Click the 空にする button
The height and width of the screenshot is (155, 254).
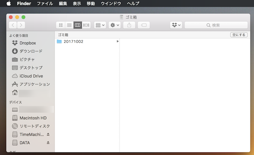coord(239,35)
